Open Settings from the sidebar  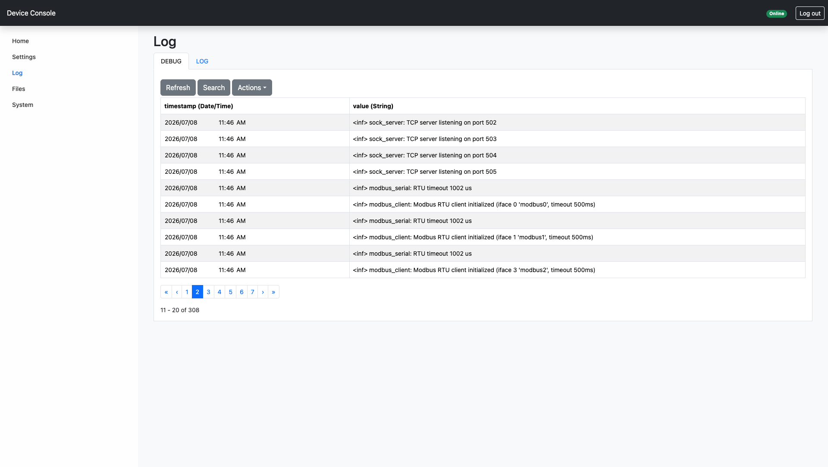pos(24,57)
